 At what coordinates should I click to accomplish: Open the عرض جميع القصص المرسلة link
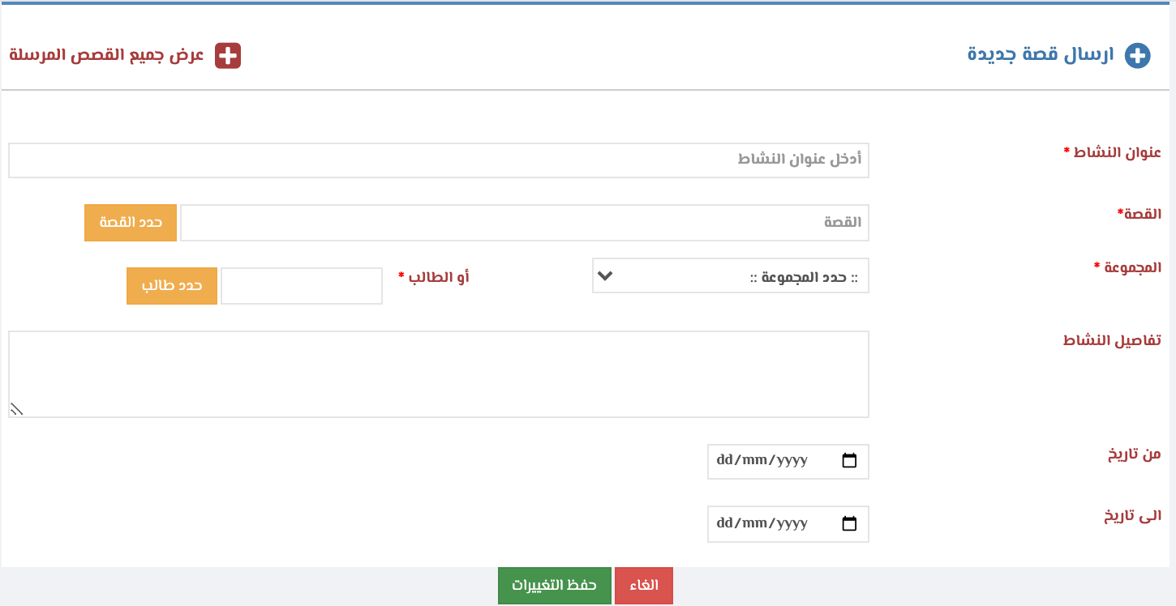coord(106,56)
